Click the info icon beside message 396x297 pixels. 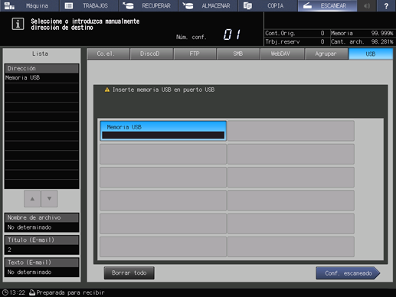click(18, 24)
